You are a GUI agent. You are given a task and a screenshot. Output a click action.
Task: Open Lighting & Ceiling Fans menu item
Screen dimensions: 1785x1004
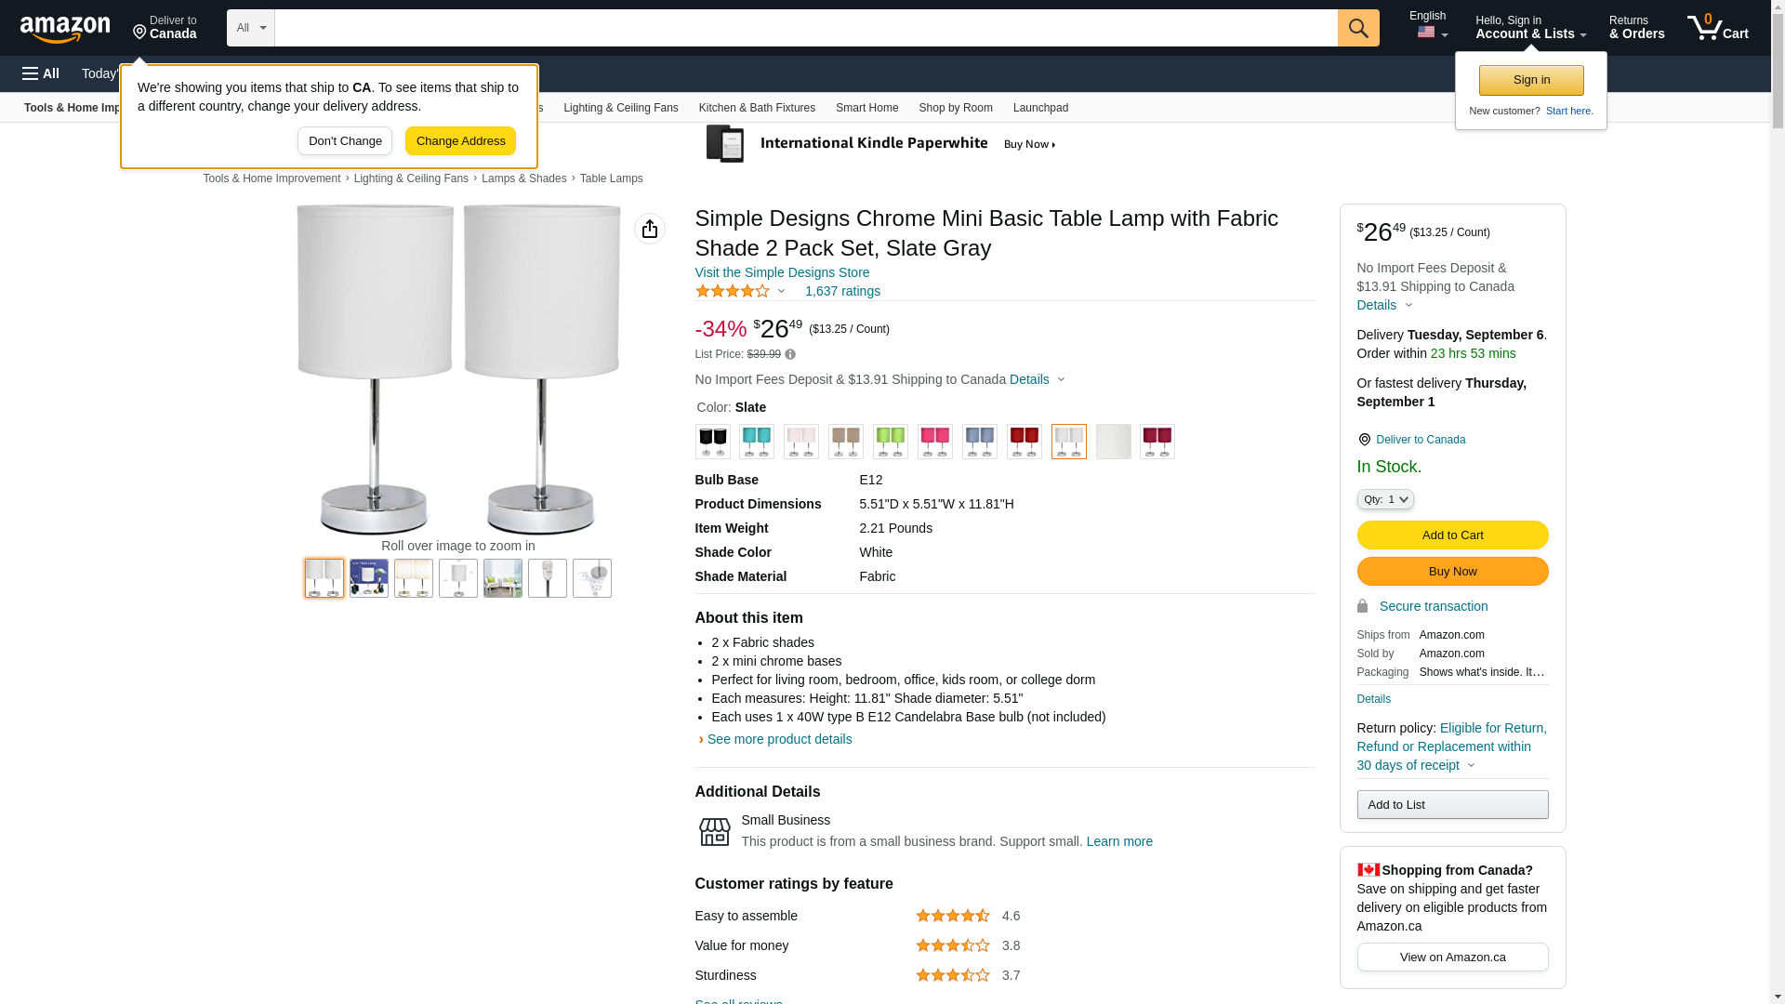point(620,108)
